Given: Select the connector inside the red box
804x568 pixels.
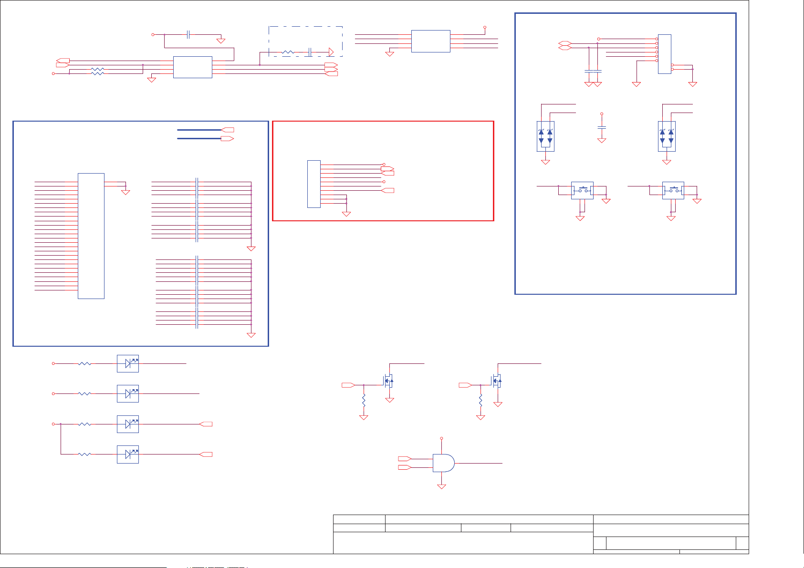Looking at the screenshot, I should click(x=313, y=184).
